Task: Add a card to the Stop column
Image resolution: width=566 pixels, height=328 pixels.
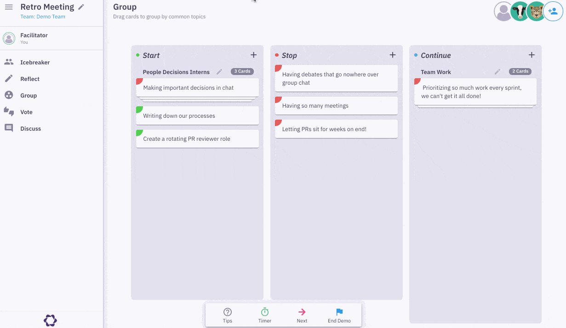Action: coord(393,55)
